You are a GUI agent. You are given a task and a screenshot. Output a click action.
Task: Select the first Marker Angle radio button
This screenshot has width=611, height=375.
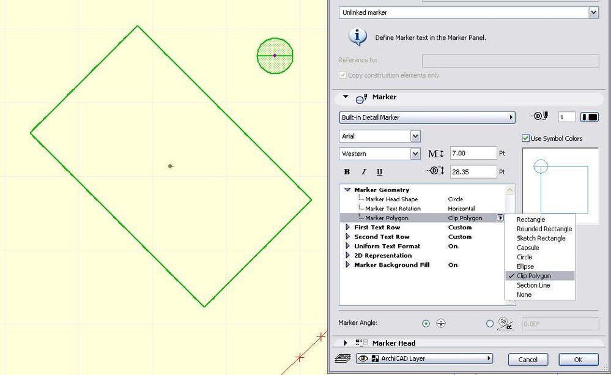(426, 324)
